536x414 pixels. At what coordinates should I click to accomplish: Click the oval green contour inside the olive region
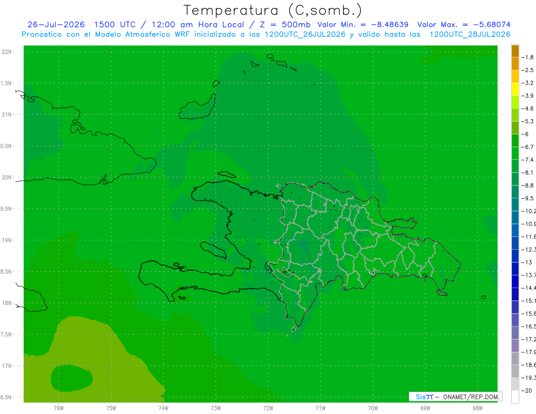coord(71,378)
